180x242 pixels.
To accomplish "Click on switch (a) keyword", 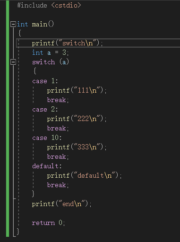I will click(43, 62).
